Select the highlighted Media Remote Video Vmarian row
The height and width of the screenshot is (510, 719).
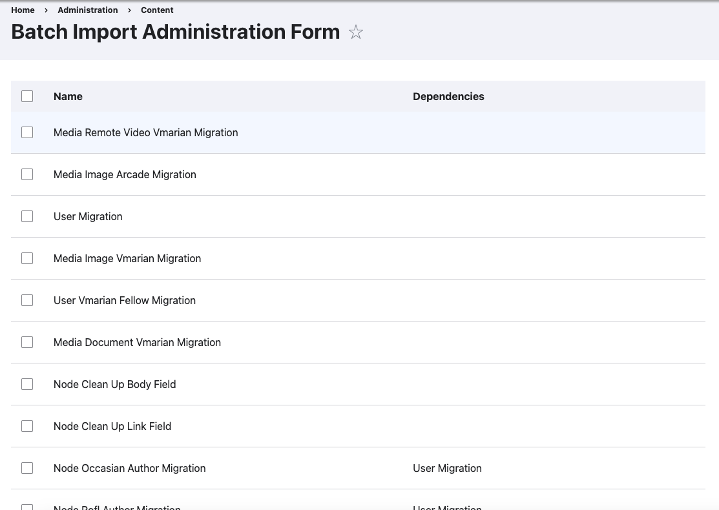[x=145, y=132]
